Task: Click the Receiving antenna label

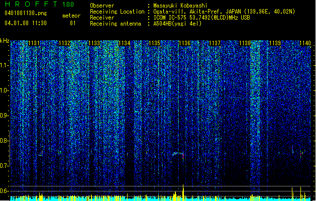Action: pos(116,24)
